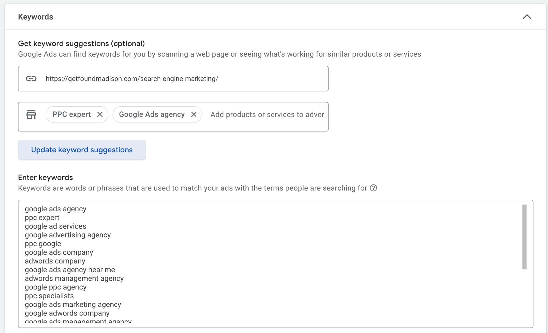This screenshot has width=548, height=333.
Task: Focus the web page URL input field
Action: click(x=173, y=79)
